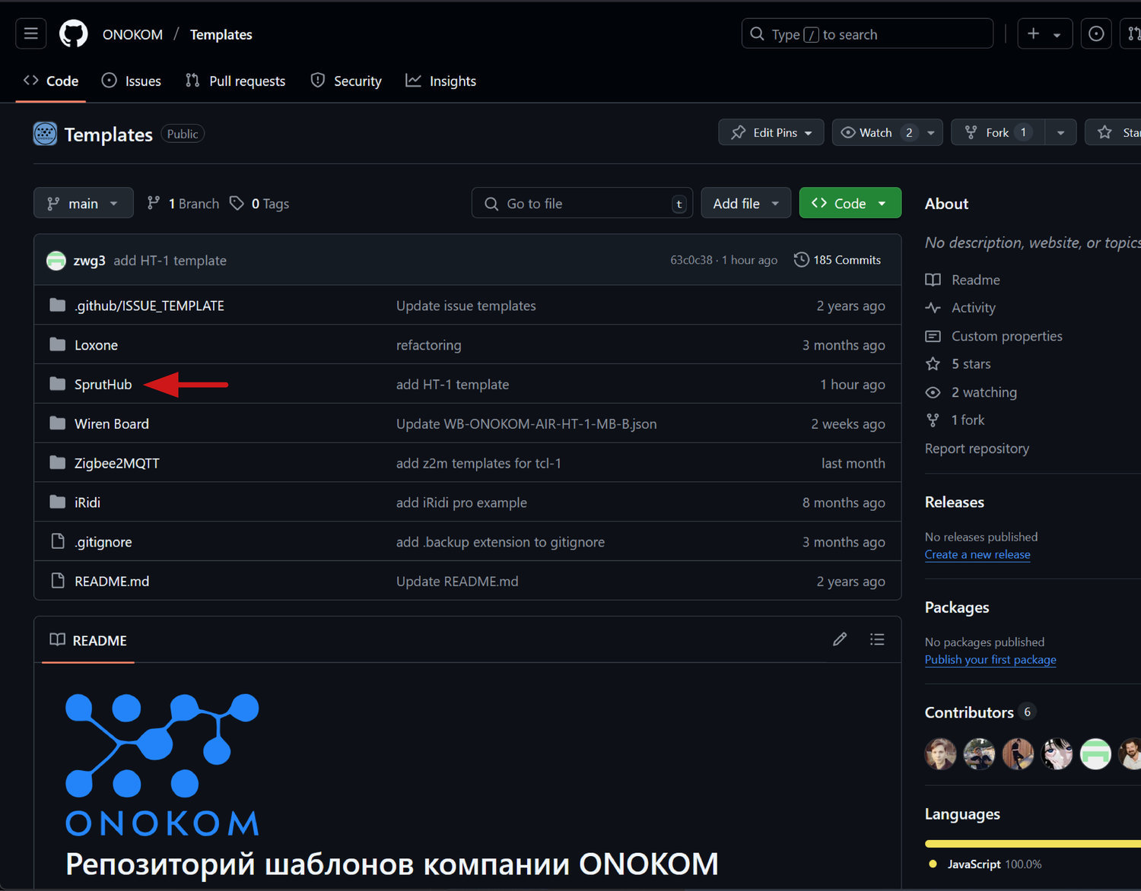
Task: Switch to the Pull requests tab
Action: pos(236,81)
